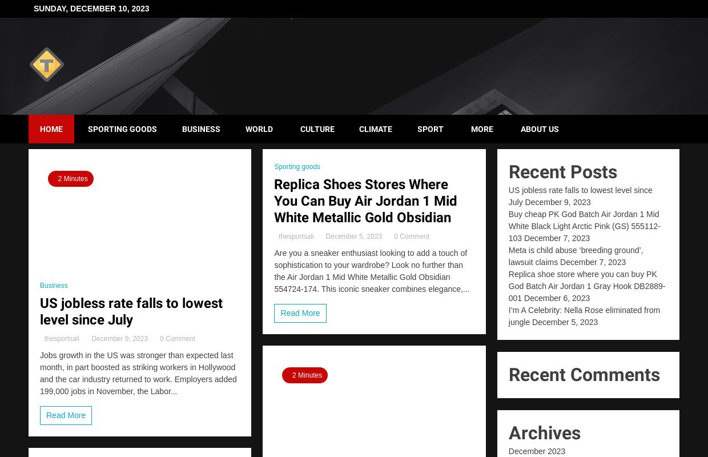
Task: Go to the Sporting Goods menu section
Action: coord(122,129)
